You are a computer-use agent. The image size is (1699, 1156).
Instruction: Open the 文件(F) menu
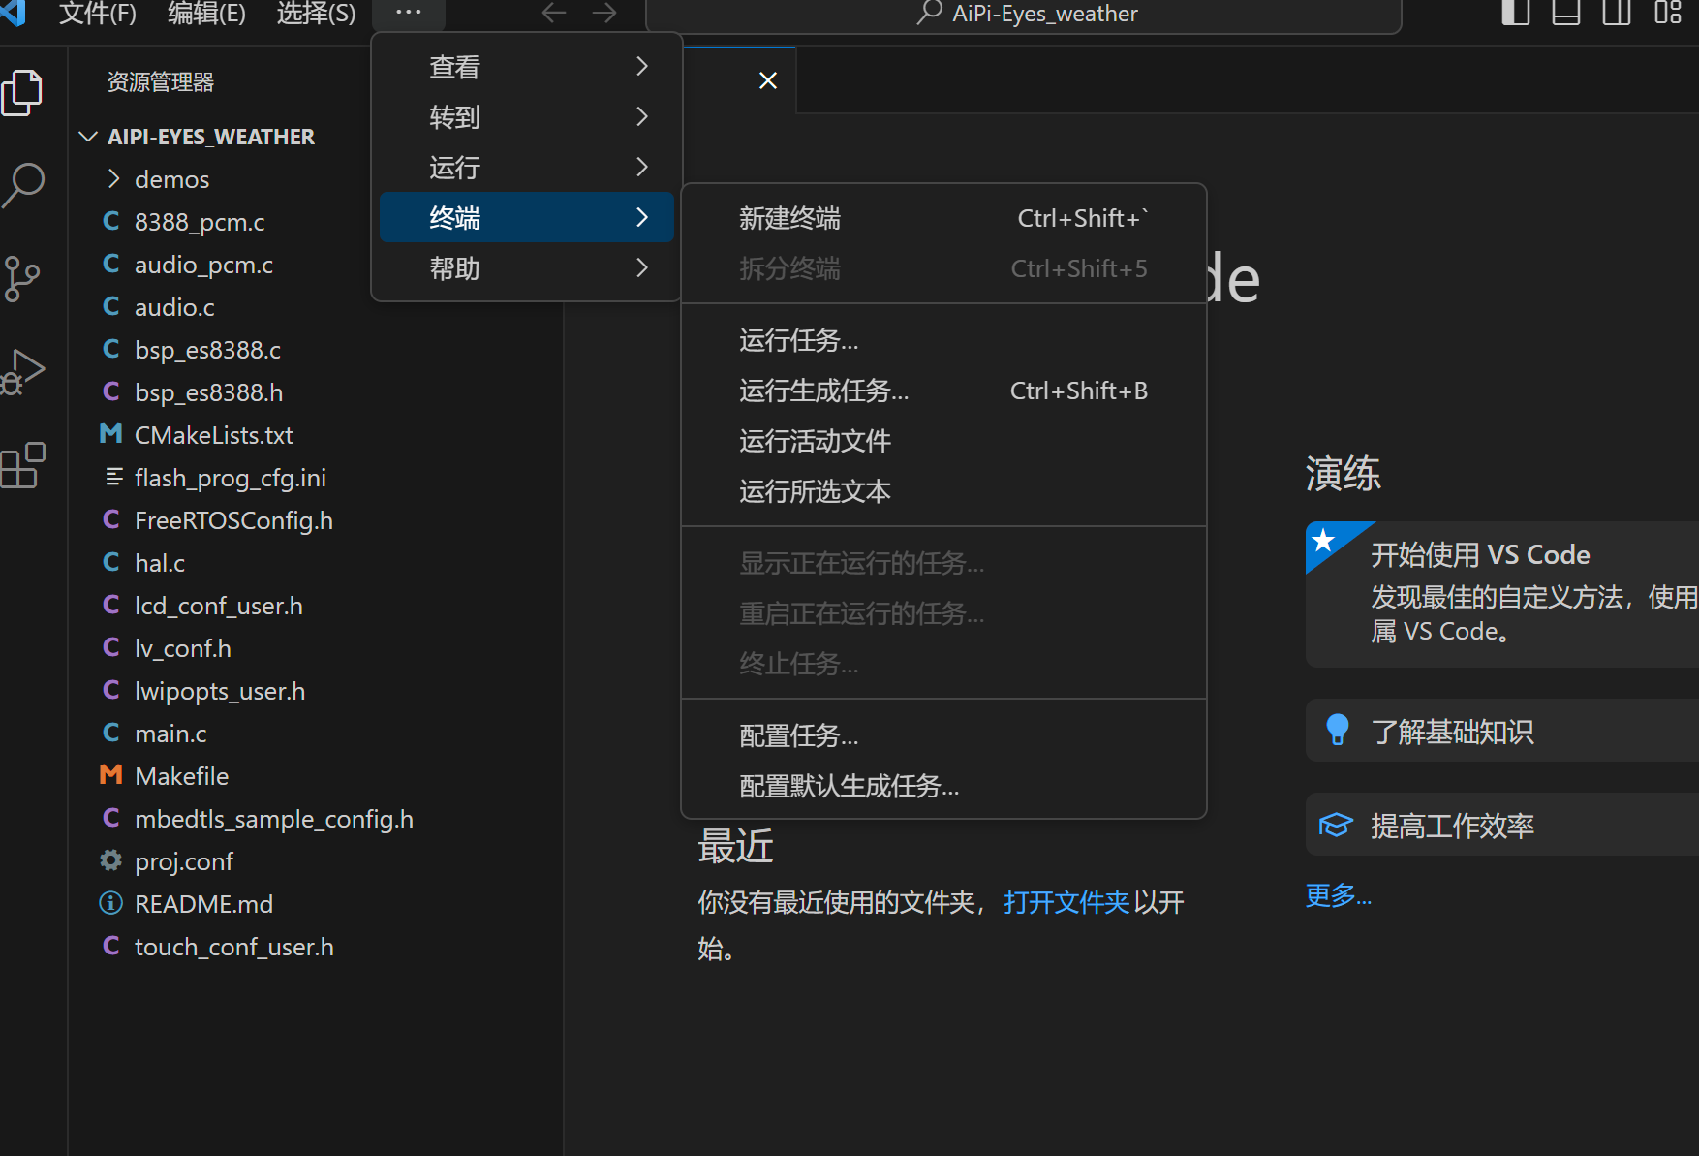(98, 14)
